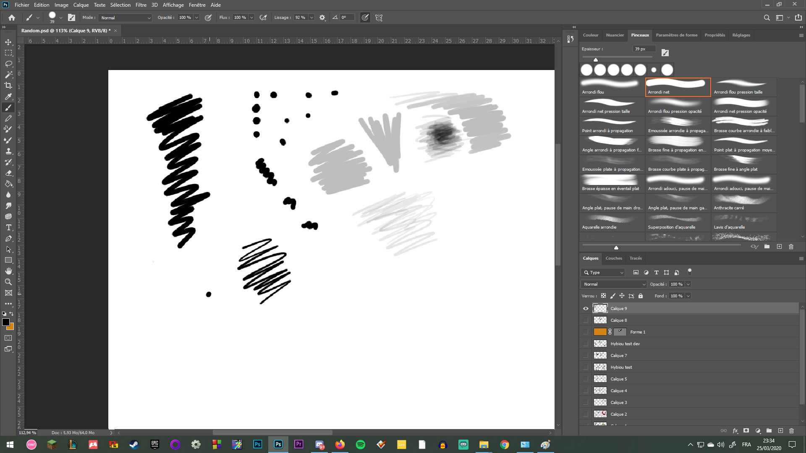The image size is (806, 453).
Task: Select the Move tool
Action: click(x=8, y=42)
